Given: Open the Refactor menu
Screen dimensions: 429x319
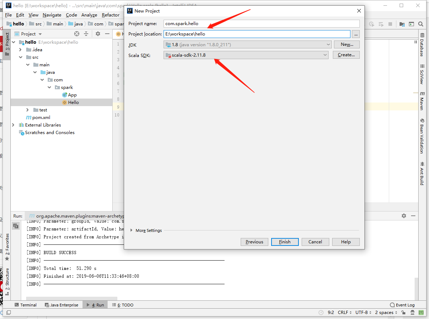Looking at the screenshot, I should [110, 15].
